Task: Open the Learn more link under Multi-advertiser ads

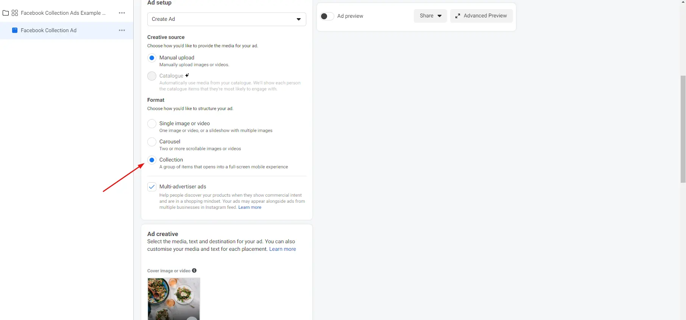Action: tap(249, 207)
